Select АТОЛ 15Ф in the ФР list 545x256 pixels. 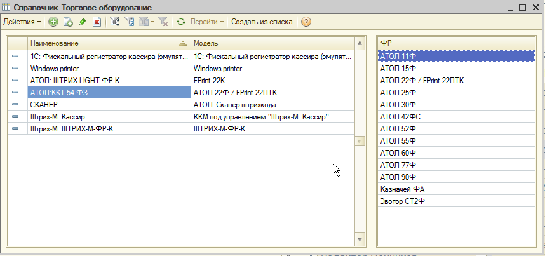click(456, 69)
